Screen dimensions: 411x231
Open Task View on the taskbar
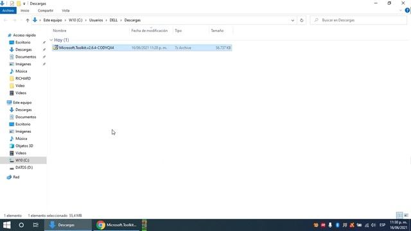click(36, 225)
